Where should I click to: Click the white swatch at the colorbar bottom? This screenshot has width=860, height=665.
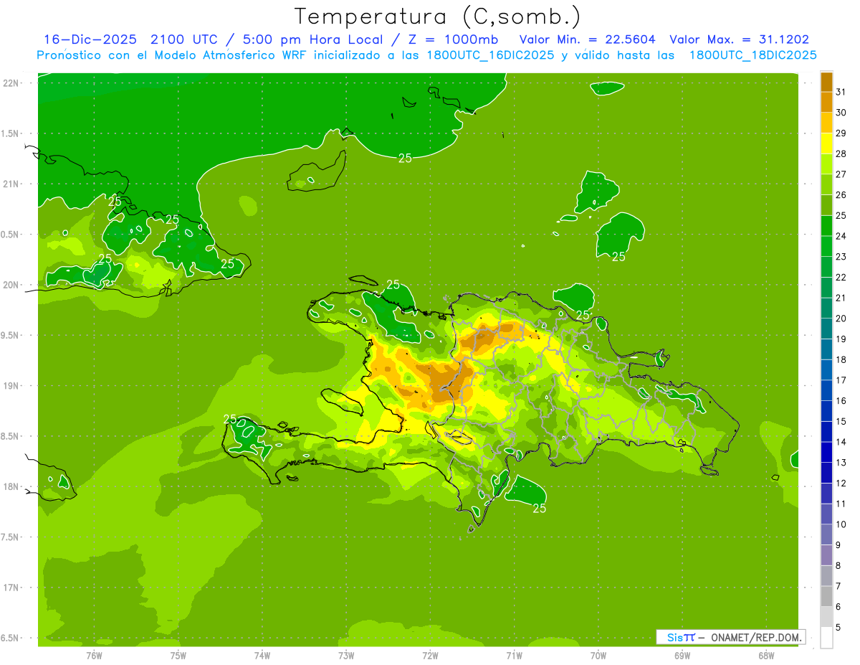(827, 638)
